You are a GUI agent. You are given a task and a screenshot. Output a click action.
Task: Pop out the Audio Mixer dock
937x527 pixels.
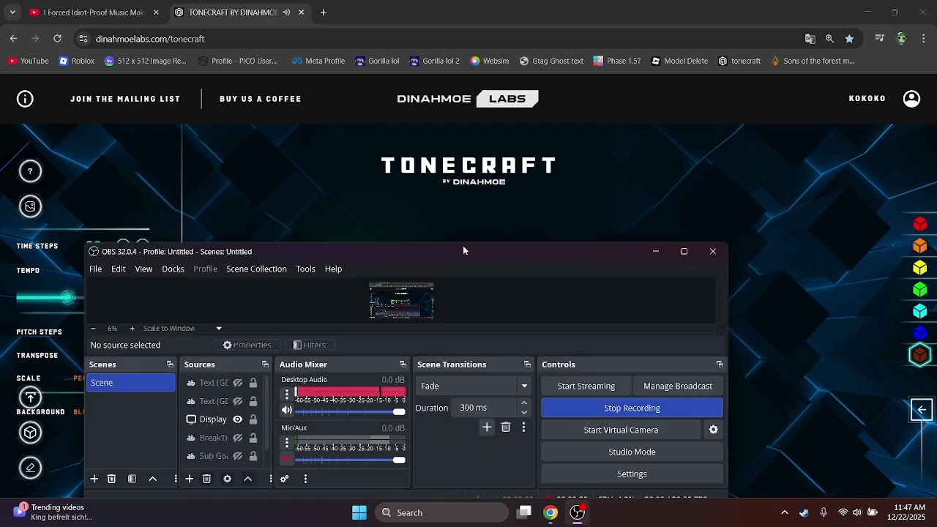click(x=403, y=365)
